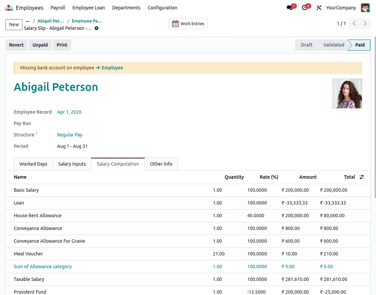The image size is (376, 295).
Task: Open the YourCompany company switcher
Action: tap(341, 8)
